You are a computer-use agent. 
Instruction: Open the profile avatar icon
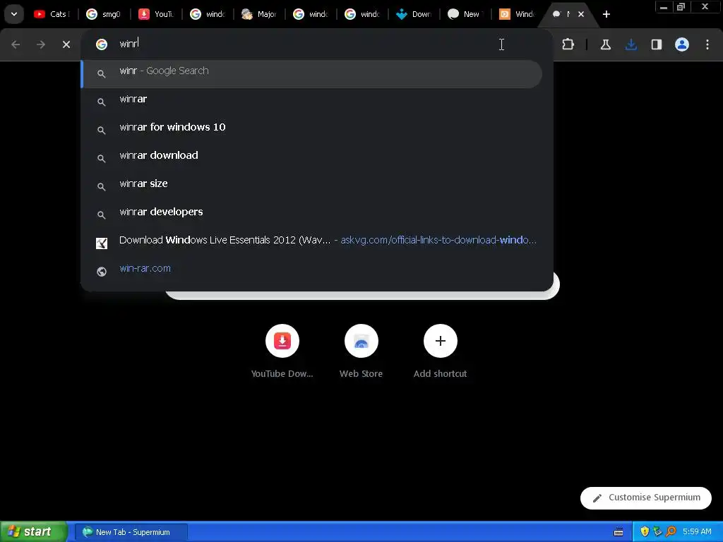click(682, 44)
